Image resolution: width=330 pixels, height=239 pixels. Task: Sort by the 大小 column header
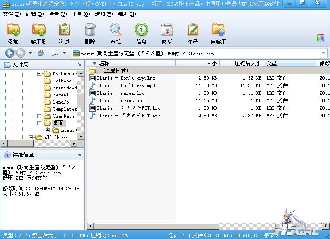(197, 63)
